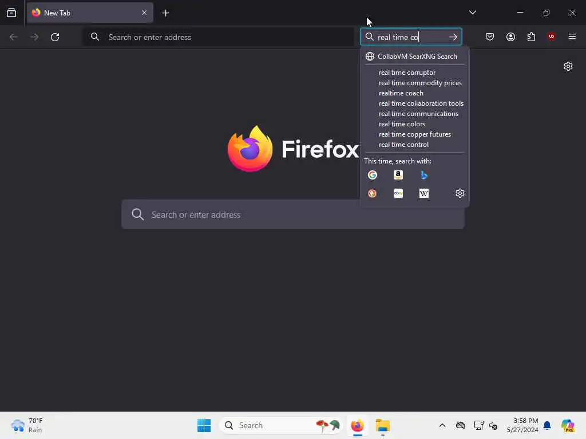The image size is (586, 439).
Task: Search this time with DuckDuckGo
Action: point(372,193)
